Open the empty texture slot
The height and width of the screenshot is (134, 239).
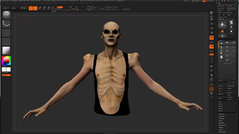[6, 41]
